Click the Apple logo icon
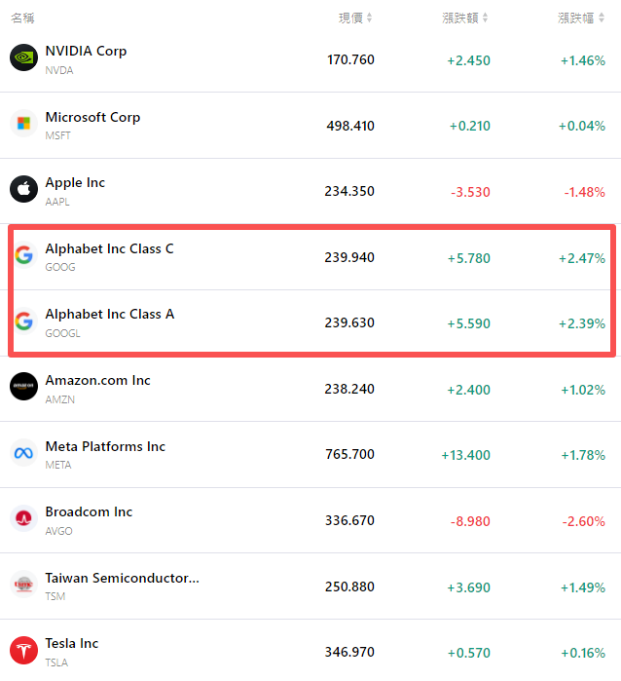The width and height of the screenshot is (621, 681). pyautogui.click(x=23, y=190)
